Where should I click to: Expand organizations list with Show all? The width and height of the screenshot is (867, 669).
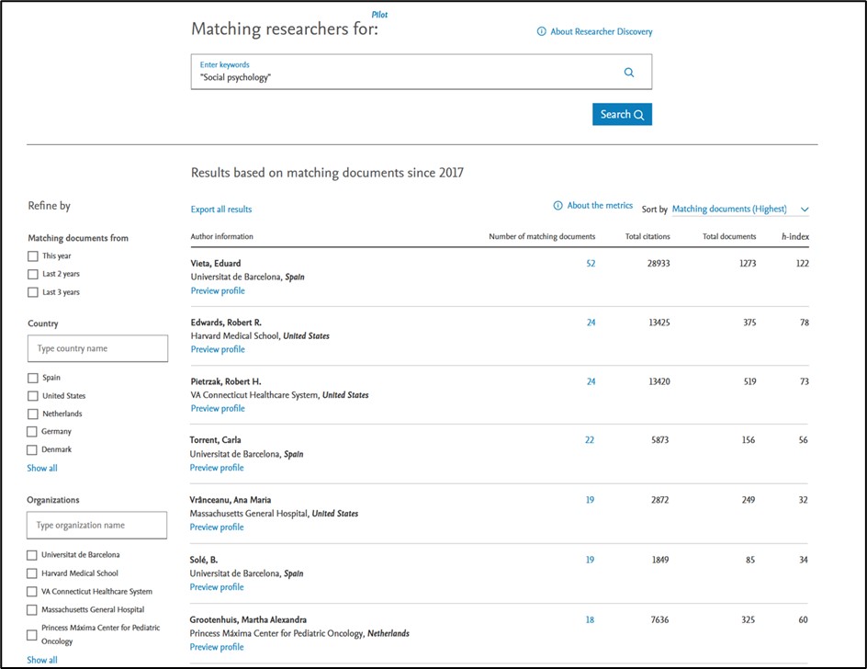[42, 660]
